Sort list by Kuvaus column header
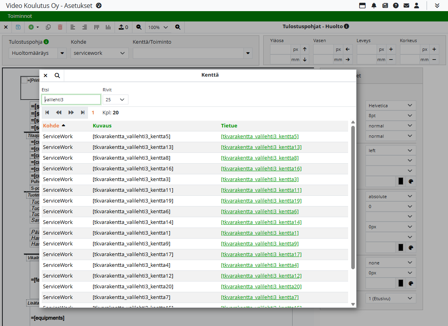The width and height of the screenshot is (448, 326). click(102, 126)
